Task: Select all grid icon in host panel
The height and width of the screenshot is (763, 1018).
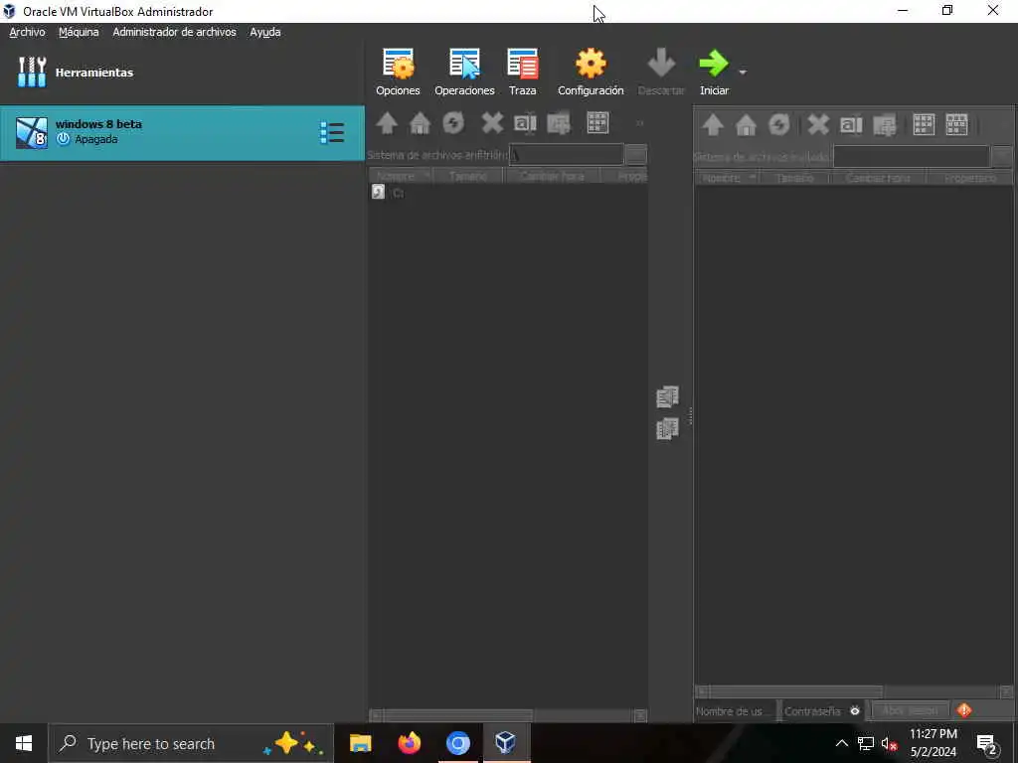Action: coord(597,122)
